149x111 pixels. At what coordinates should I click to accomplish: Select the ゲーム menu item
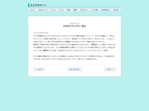pos(53,10)
